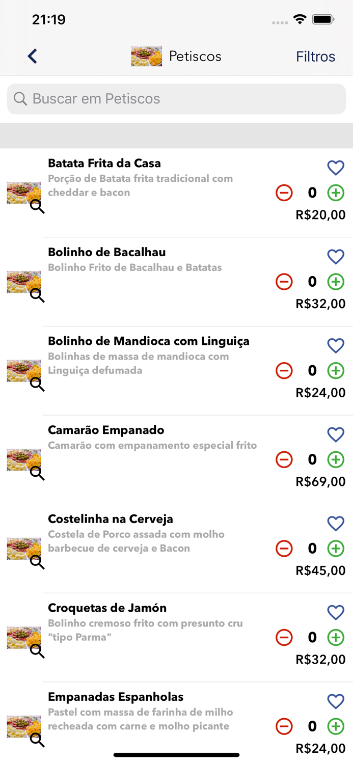Tap the Petiscos title in the header
The image size is (353, 764).
coord(195,56)
